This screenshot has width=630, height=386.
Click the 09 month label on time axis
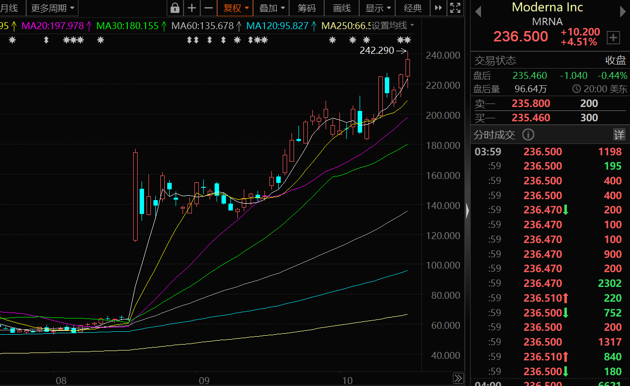click(x=204, y=380)
